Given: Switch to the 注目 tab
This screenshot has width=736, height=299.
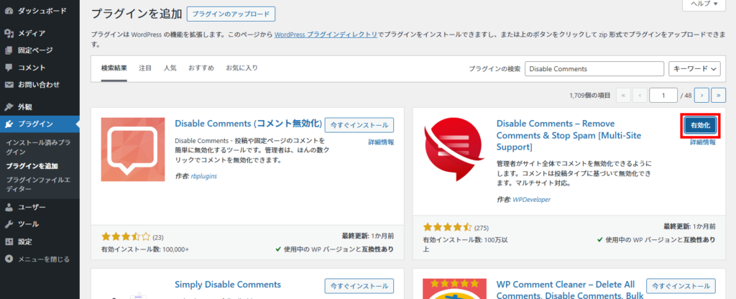Looking at the screenshot, I should (145, 68).
